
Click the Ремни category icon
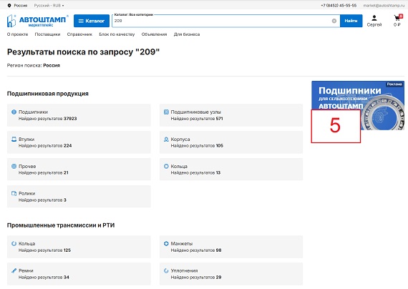pyautogui.click(x=14, y=271)
